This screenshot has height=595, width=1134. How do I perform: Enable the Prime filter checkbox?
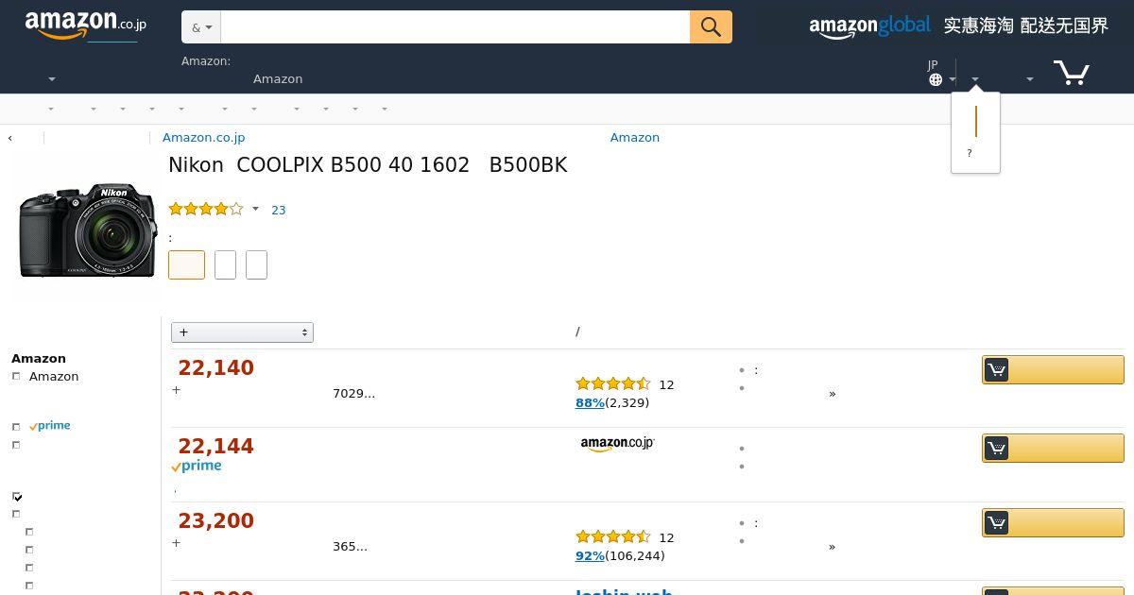coord(16,427)
